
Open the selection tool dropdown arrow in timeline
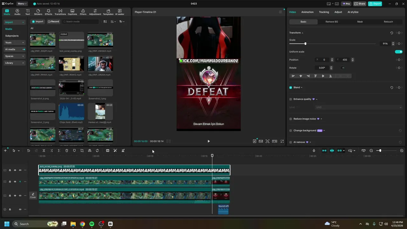coord(18,151)
